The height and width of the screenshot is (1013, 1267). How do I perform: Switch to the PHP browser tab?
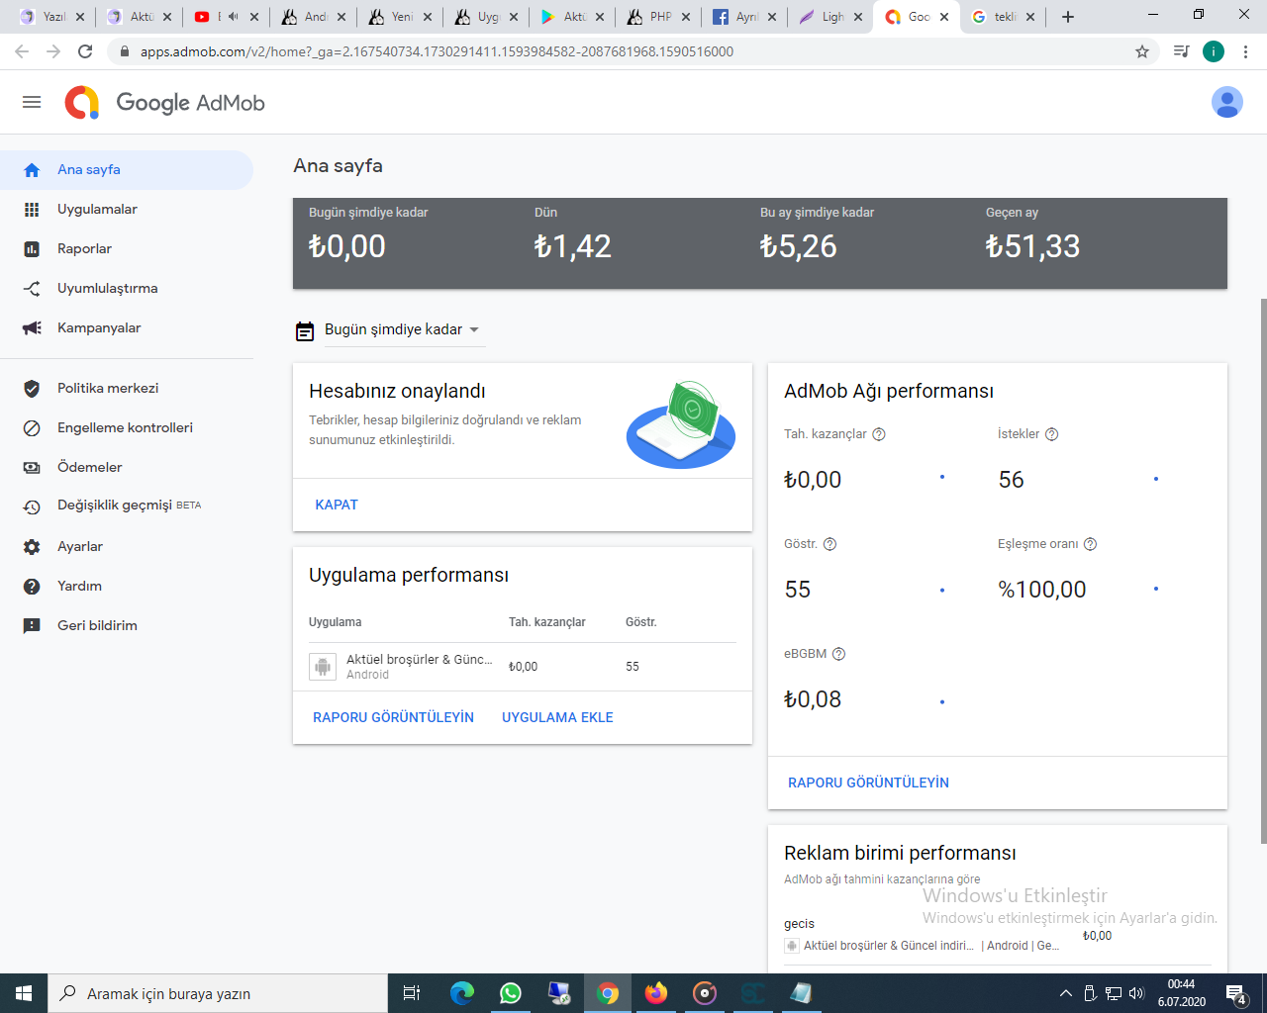[658, 17]
